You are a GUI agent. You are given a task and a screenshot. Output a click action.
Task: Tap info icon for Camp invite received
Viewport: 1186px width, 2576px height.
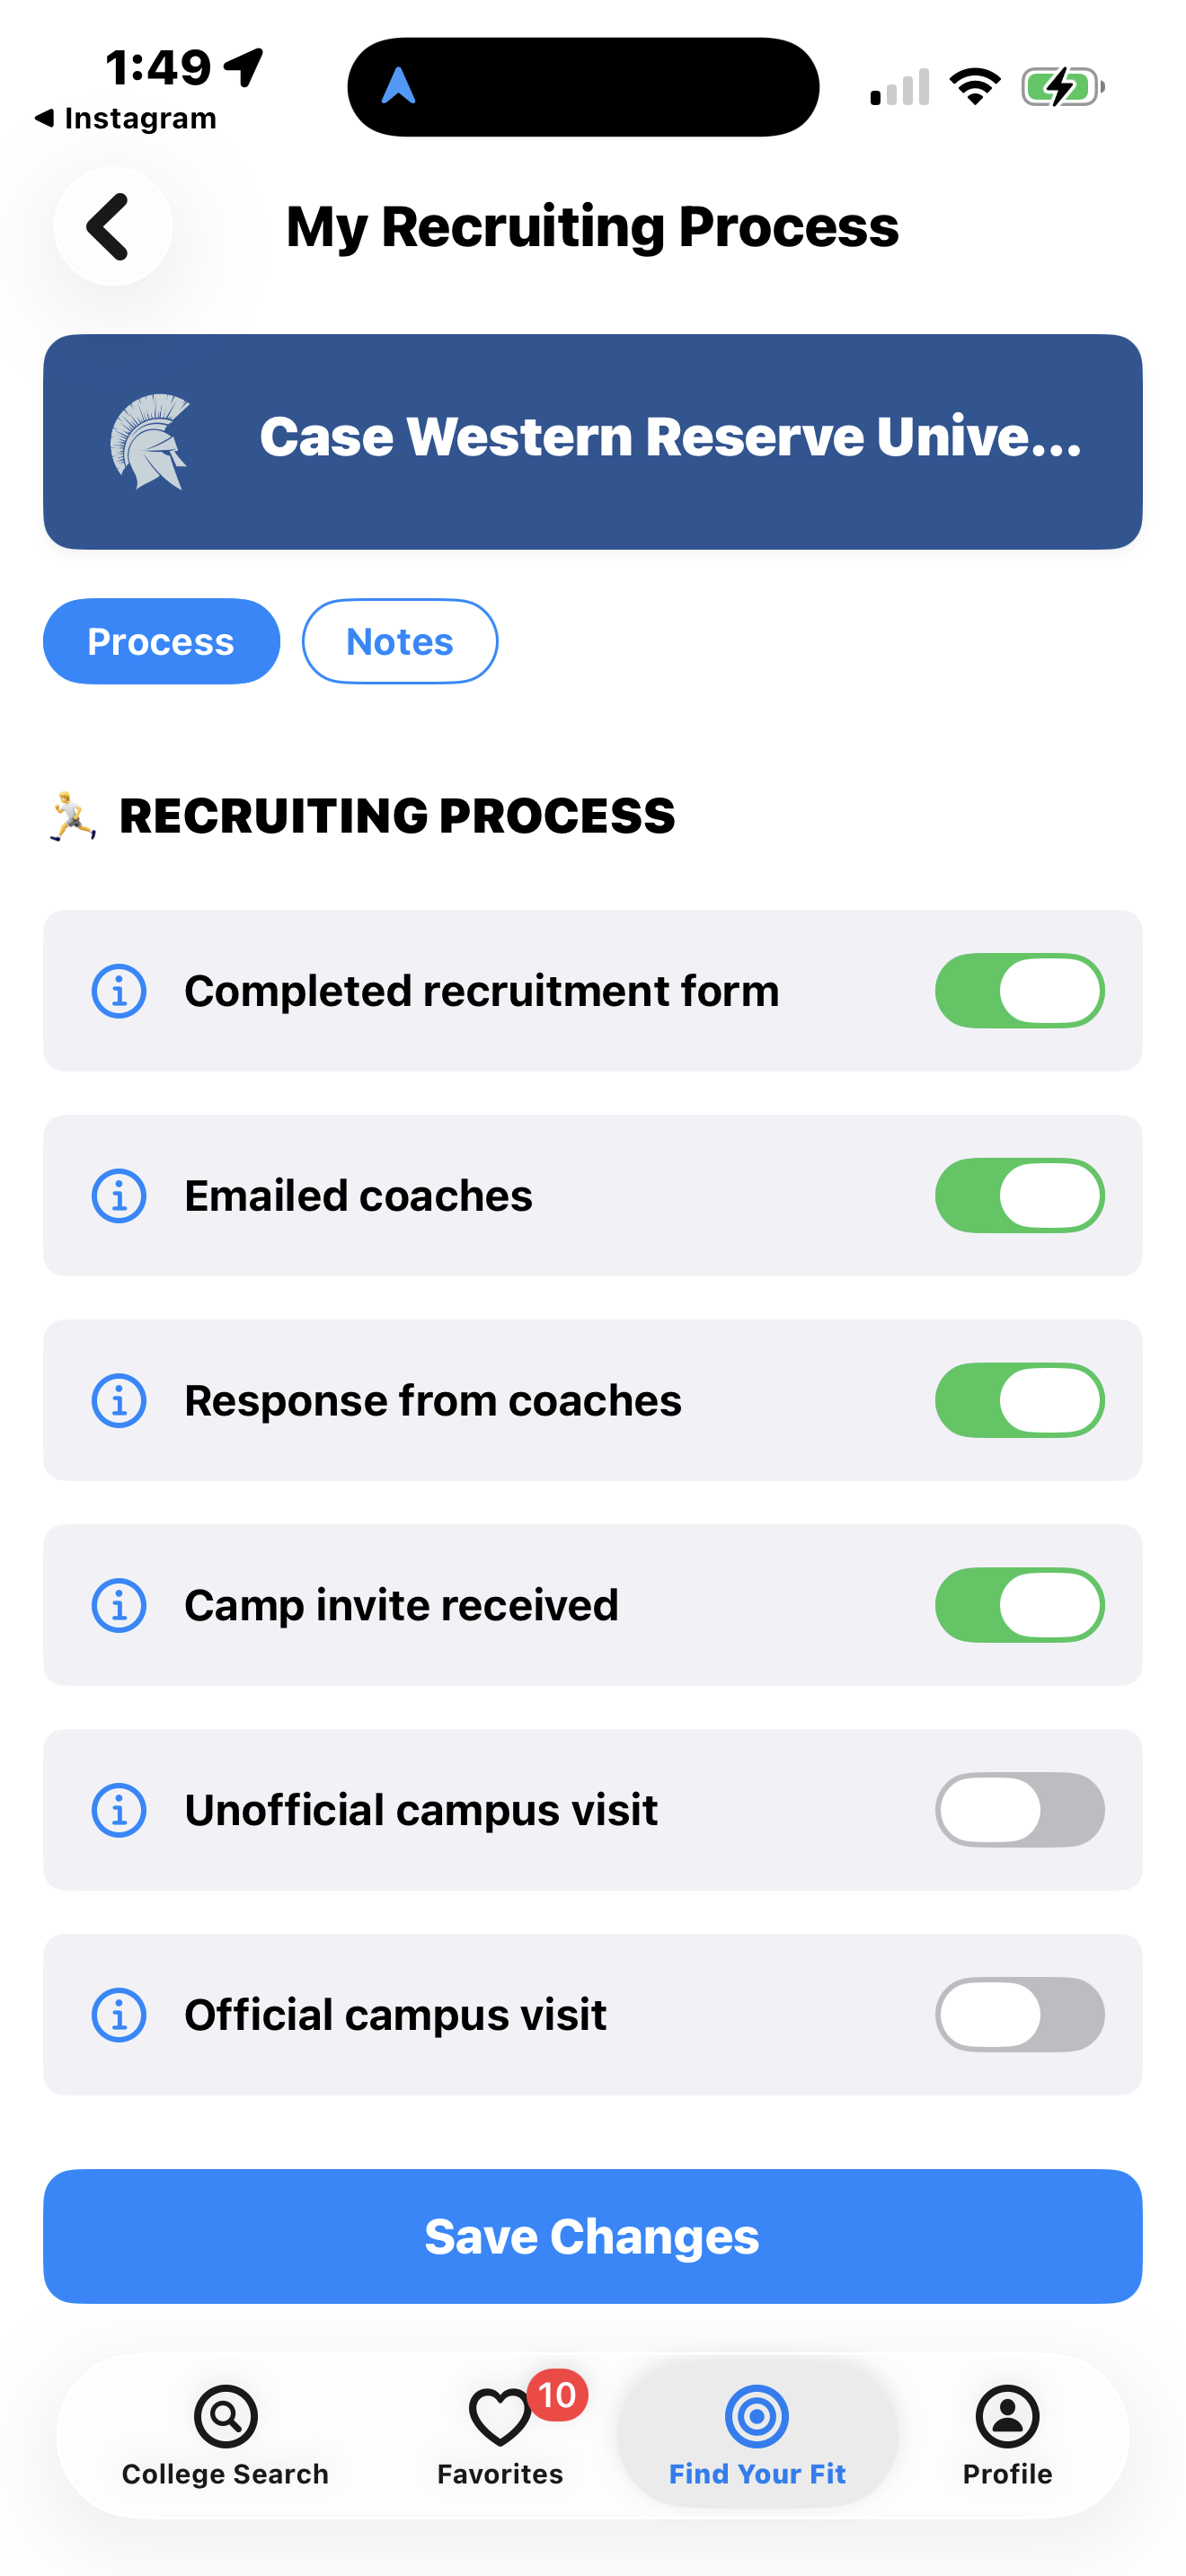pos(119,1606)
